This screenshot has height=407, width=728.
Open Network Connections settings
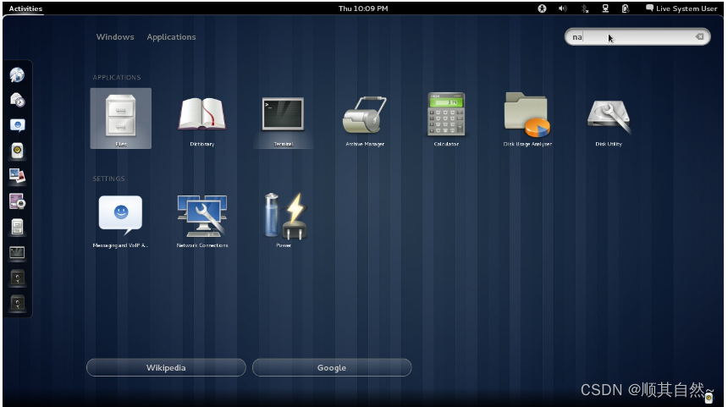(201, 217)
